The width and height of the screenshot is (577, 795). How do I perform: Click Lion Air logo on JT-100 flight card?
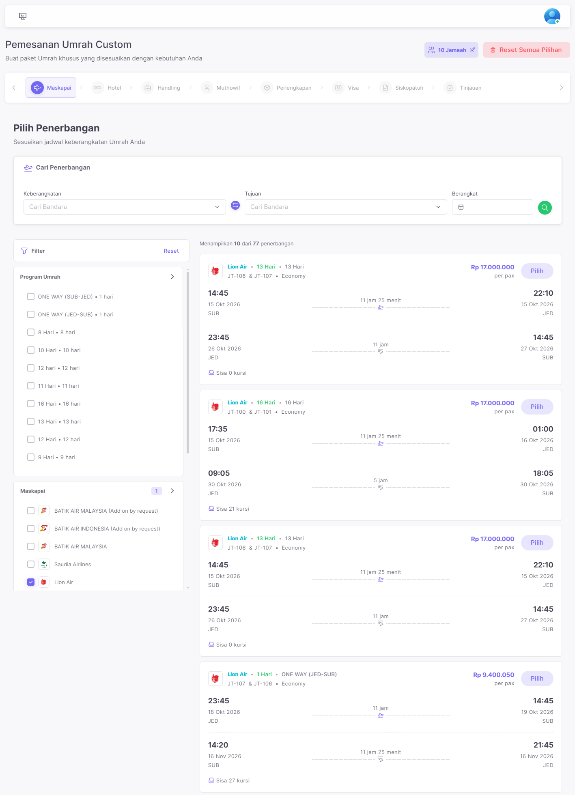[x=215, y=407]
